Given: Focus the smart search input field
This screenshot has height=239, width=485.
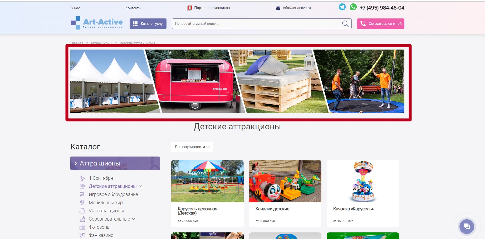Looking at the screenshot, I should coord(256,24).
